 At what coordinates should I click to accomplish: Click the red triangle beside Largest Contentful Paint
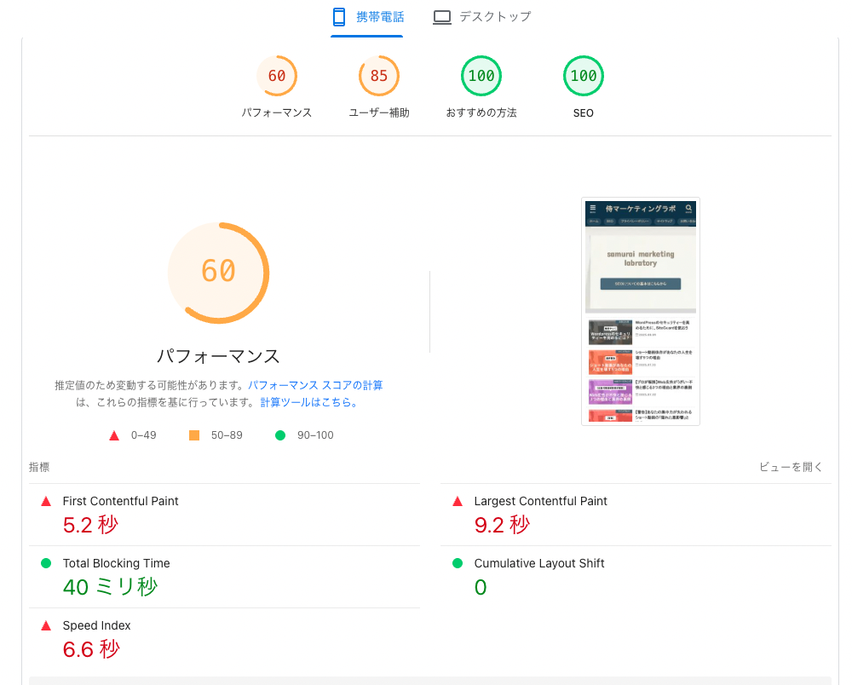point(458,501)
